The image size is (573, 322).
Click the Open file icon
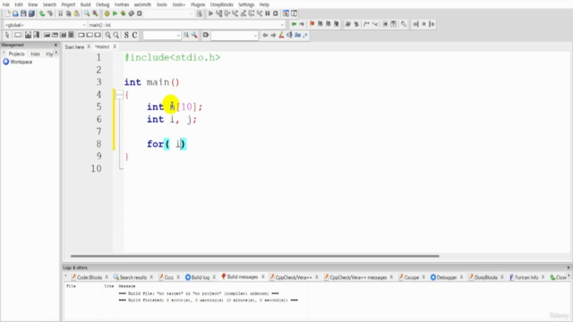click(15, 14)
